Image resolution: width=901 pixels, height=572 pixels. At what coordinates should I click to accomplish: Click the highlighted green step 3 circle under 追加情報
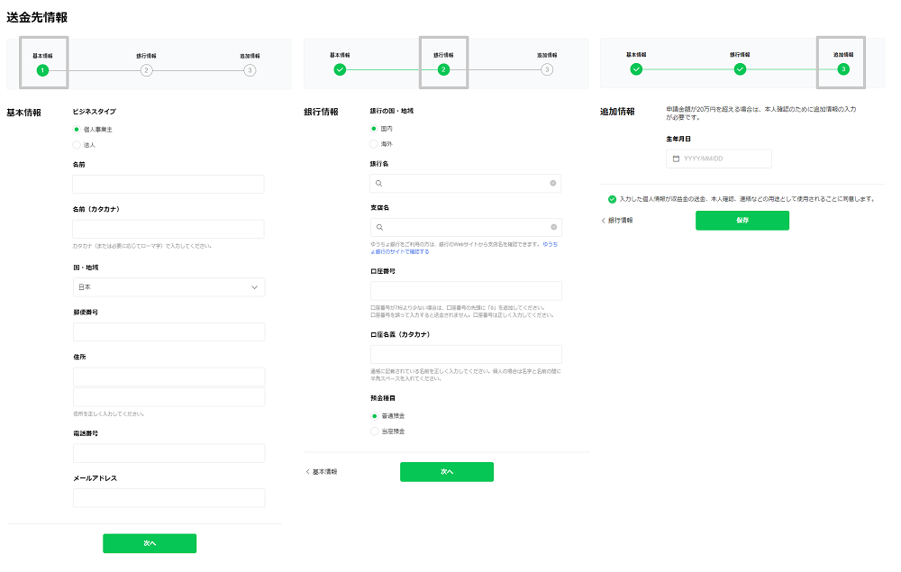pos(842,69)
